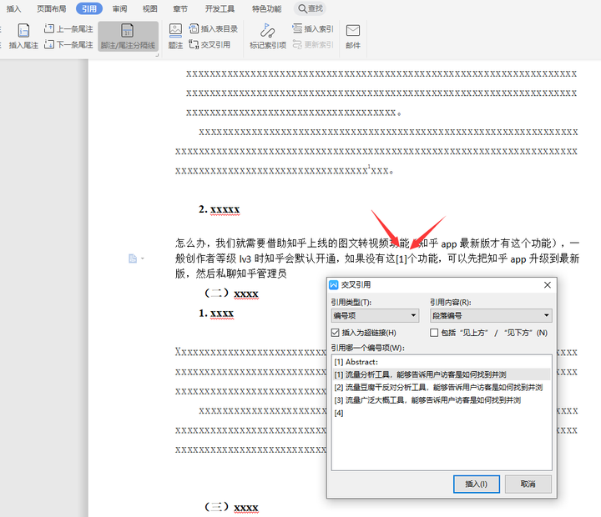Open the 页面布局 ribbon tab
The image size is (601, 517).
(52, 8)
